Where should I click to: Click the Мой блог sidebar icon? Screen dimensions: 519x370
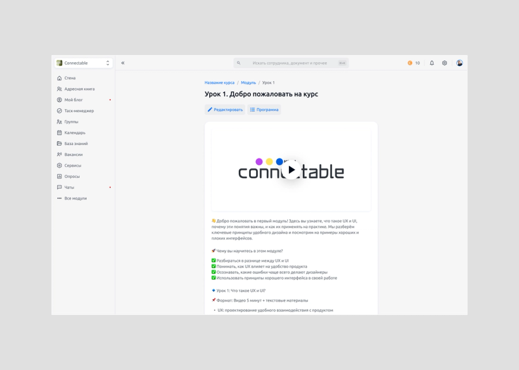[x=59, y=100]
